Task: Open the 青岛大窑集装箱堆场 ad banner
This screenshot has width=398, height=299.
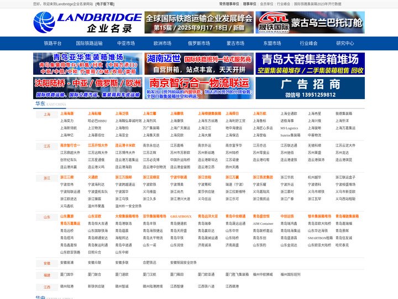Action: pos(310,64)
